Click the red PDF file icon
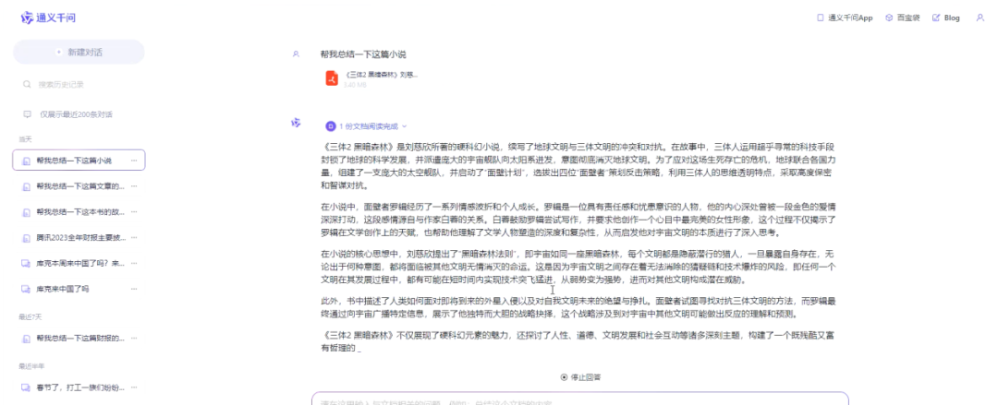 pos(332,78)
